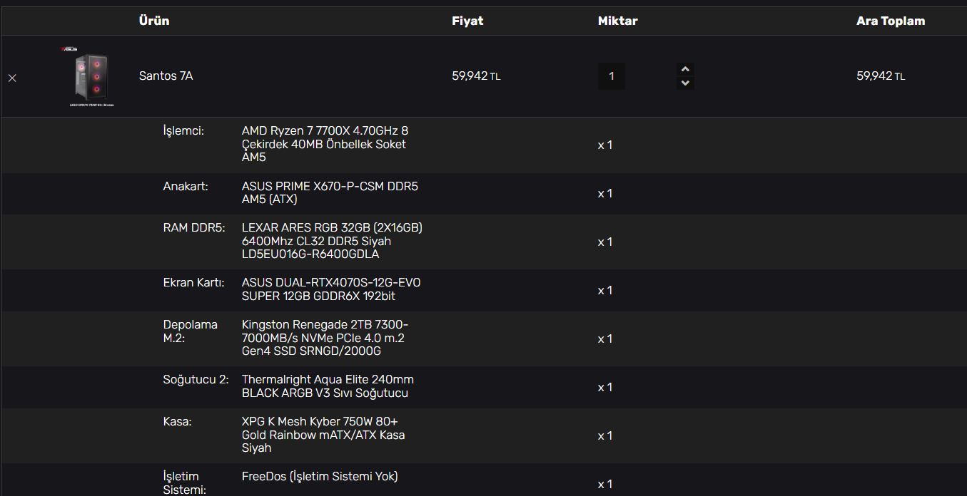Image resolution: width=967 pixels, height=496 pixels.
Task: Remove Santos 7A from the cart
Action: coord(12,78)
